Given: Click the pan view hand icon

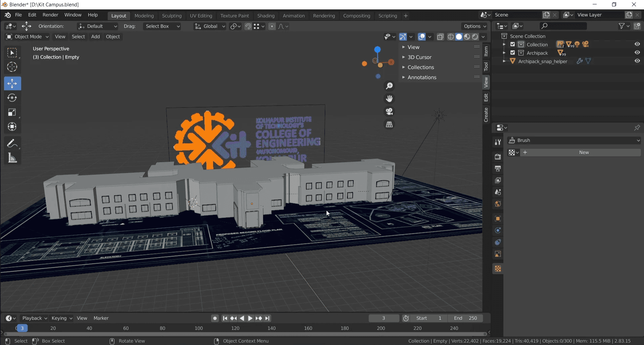Looking at the screenshot, I should (389, 99).
